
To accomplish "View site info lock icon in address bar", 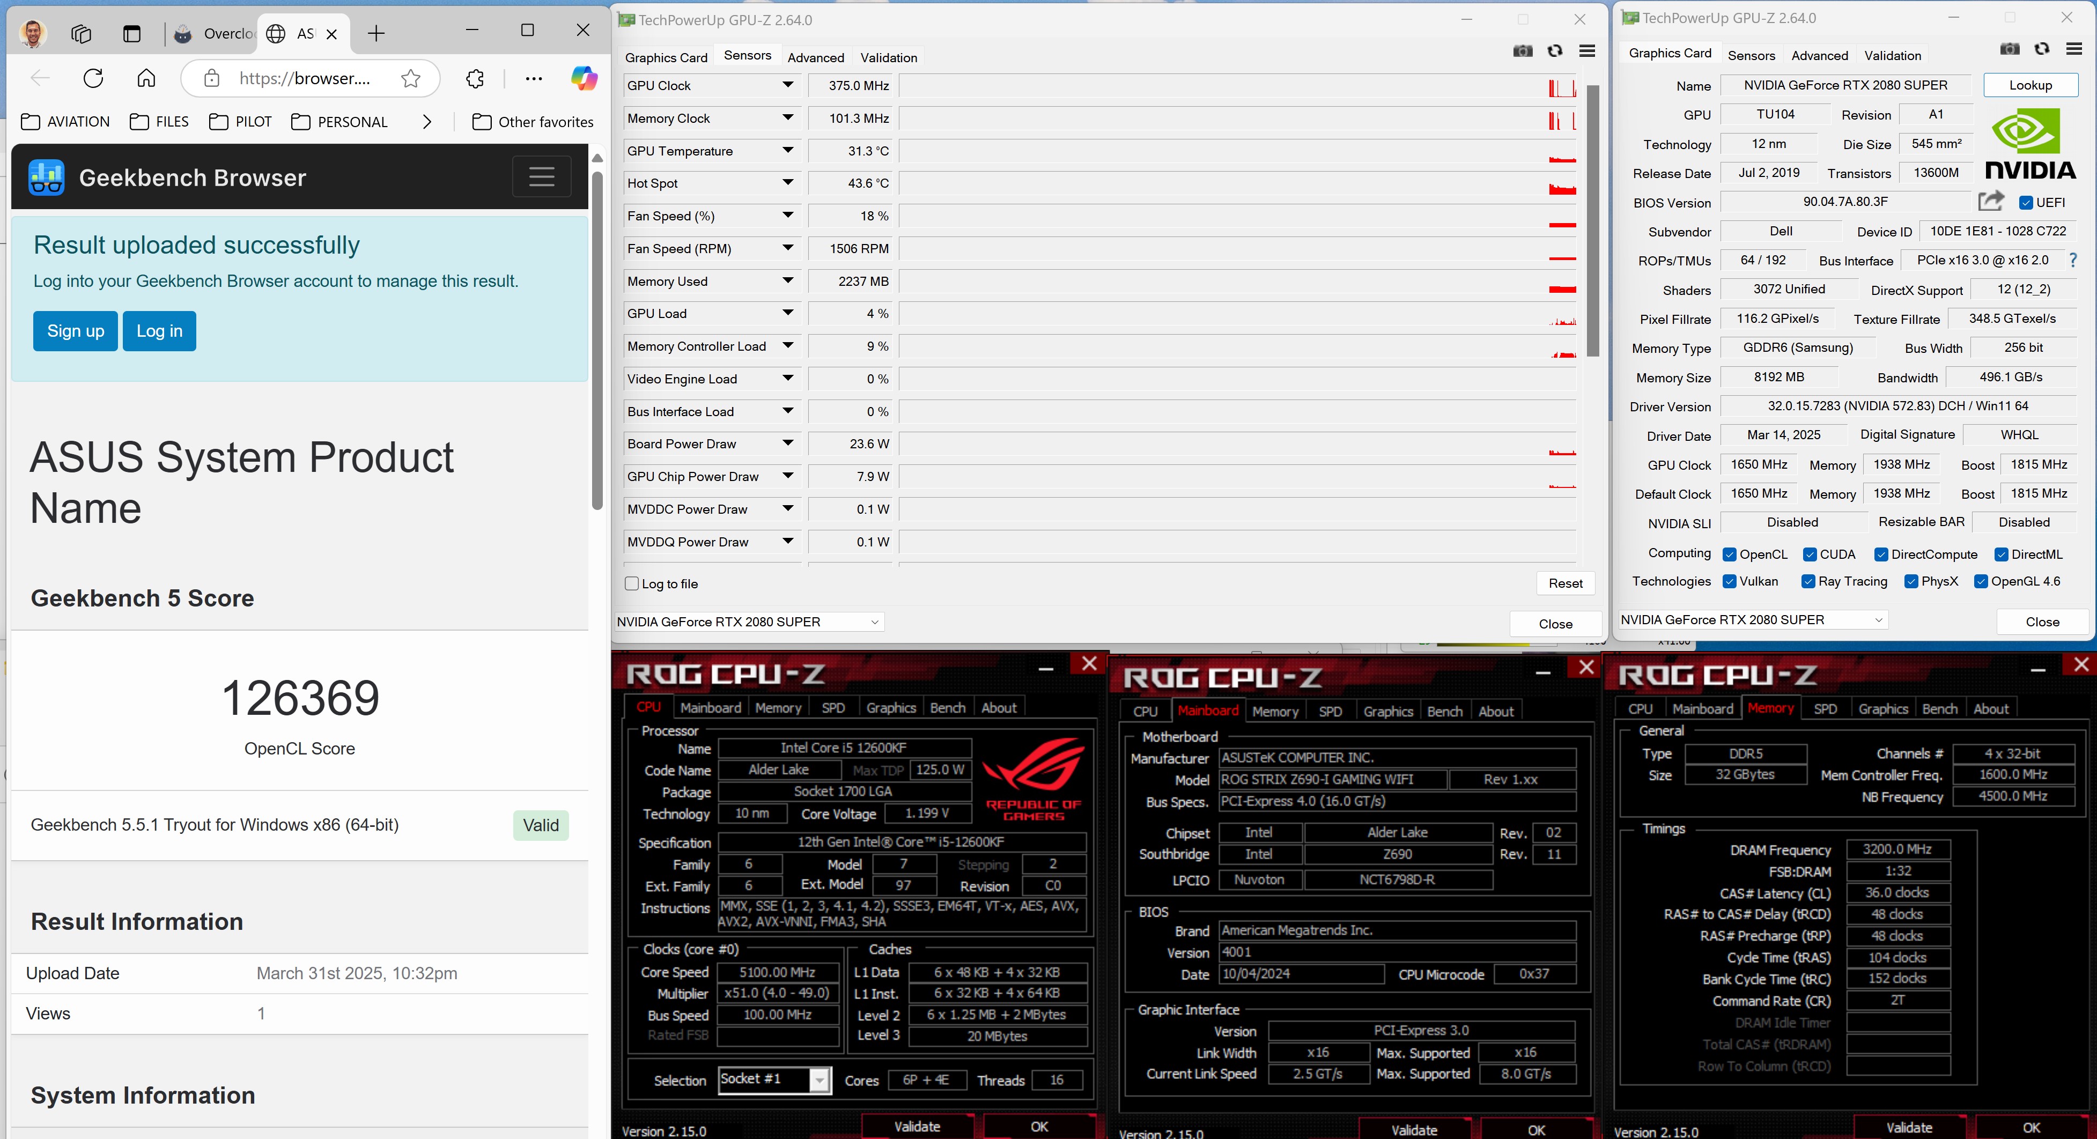I will point(212,78).
